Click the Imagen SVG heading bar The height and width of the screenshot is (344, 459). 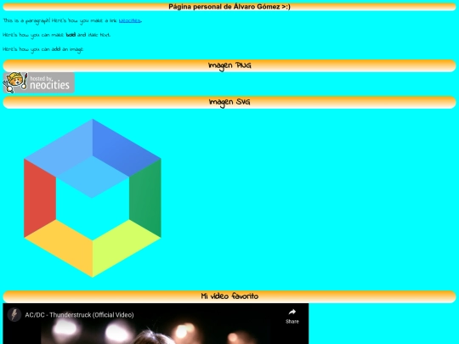[229, 103]
